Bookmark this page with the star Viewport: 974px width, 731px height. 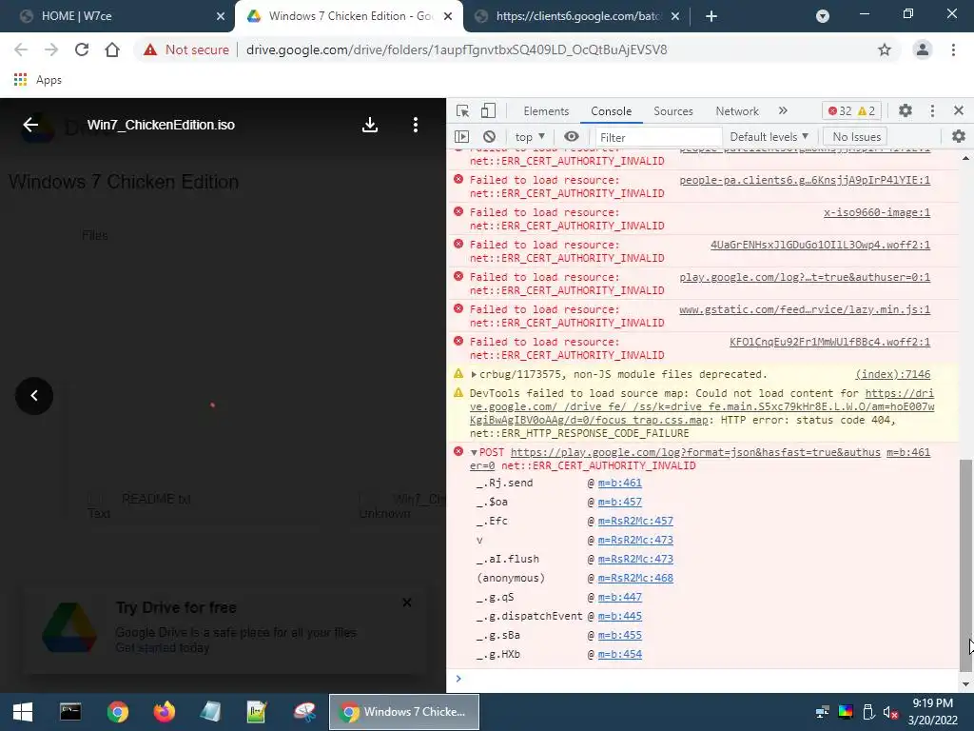coord(884,49)
